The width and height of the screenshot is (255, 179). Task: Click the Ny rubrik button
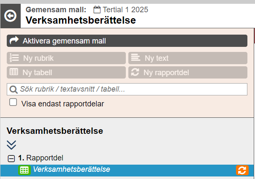(x=66, y=58)
